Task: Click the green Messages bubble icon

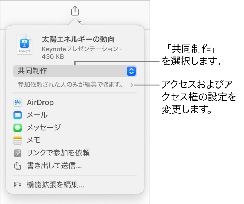Action: [17, 128]
